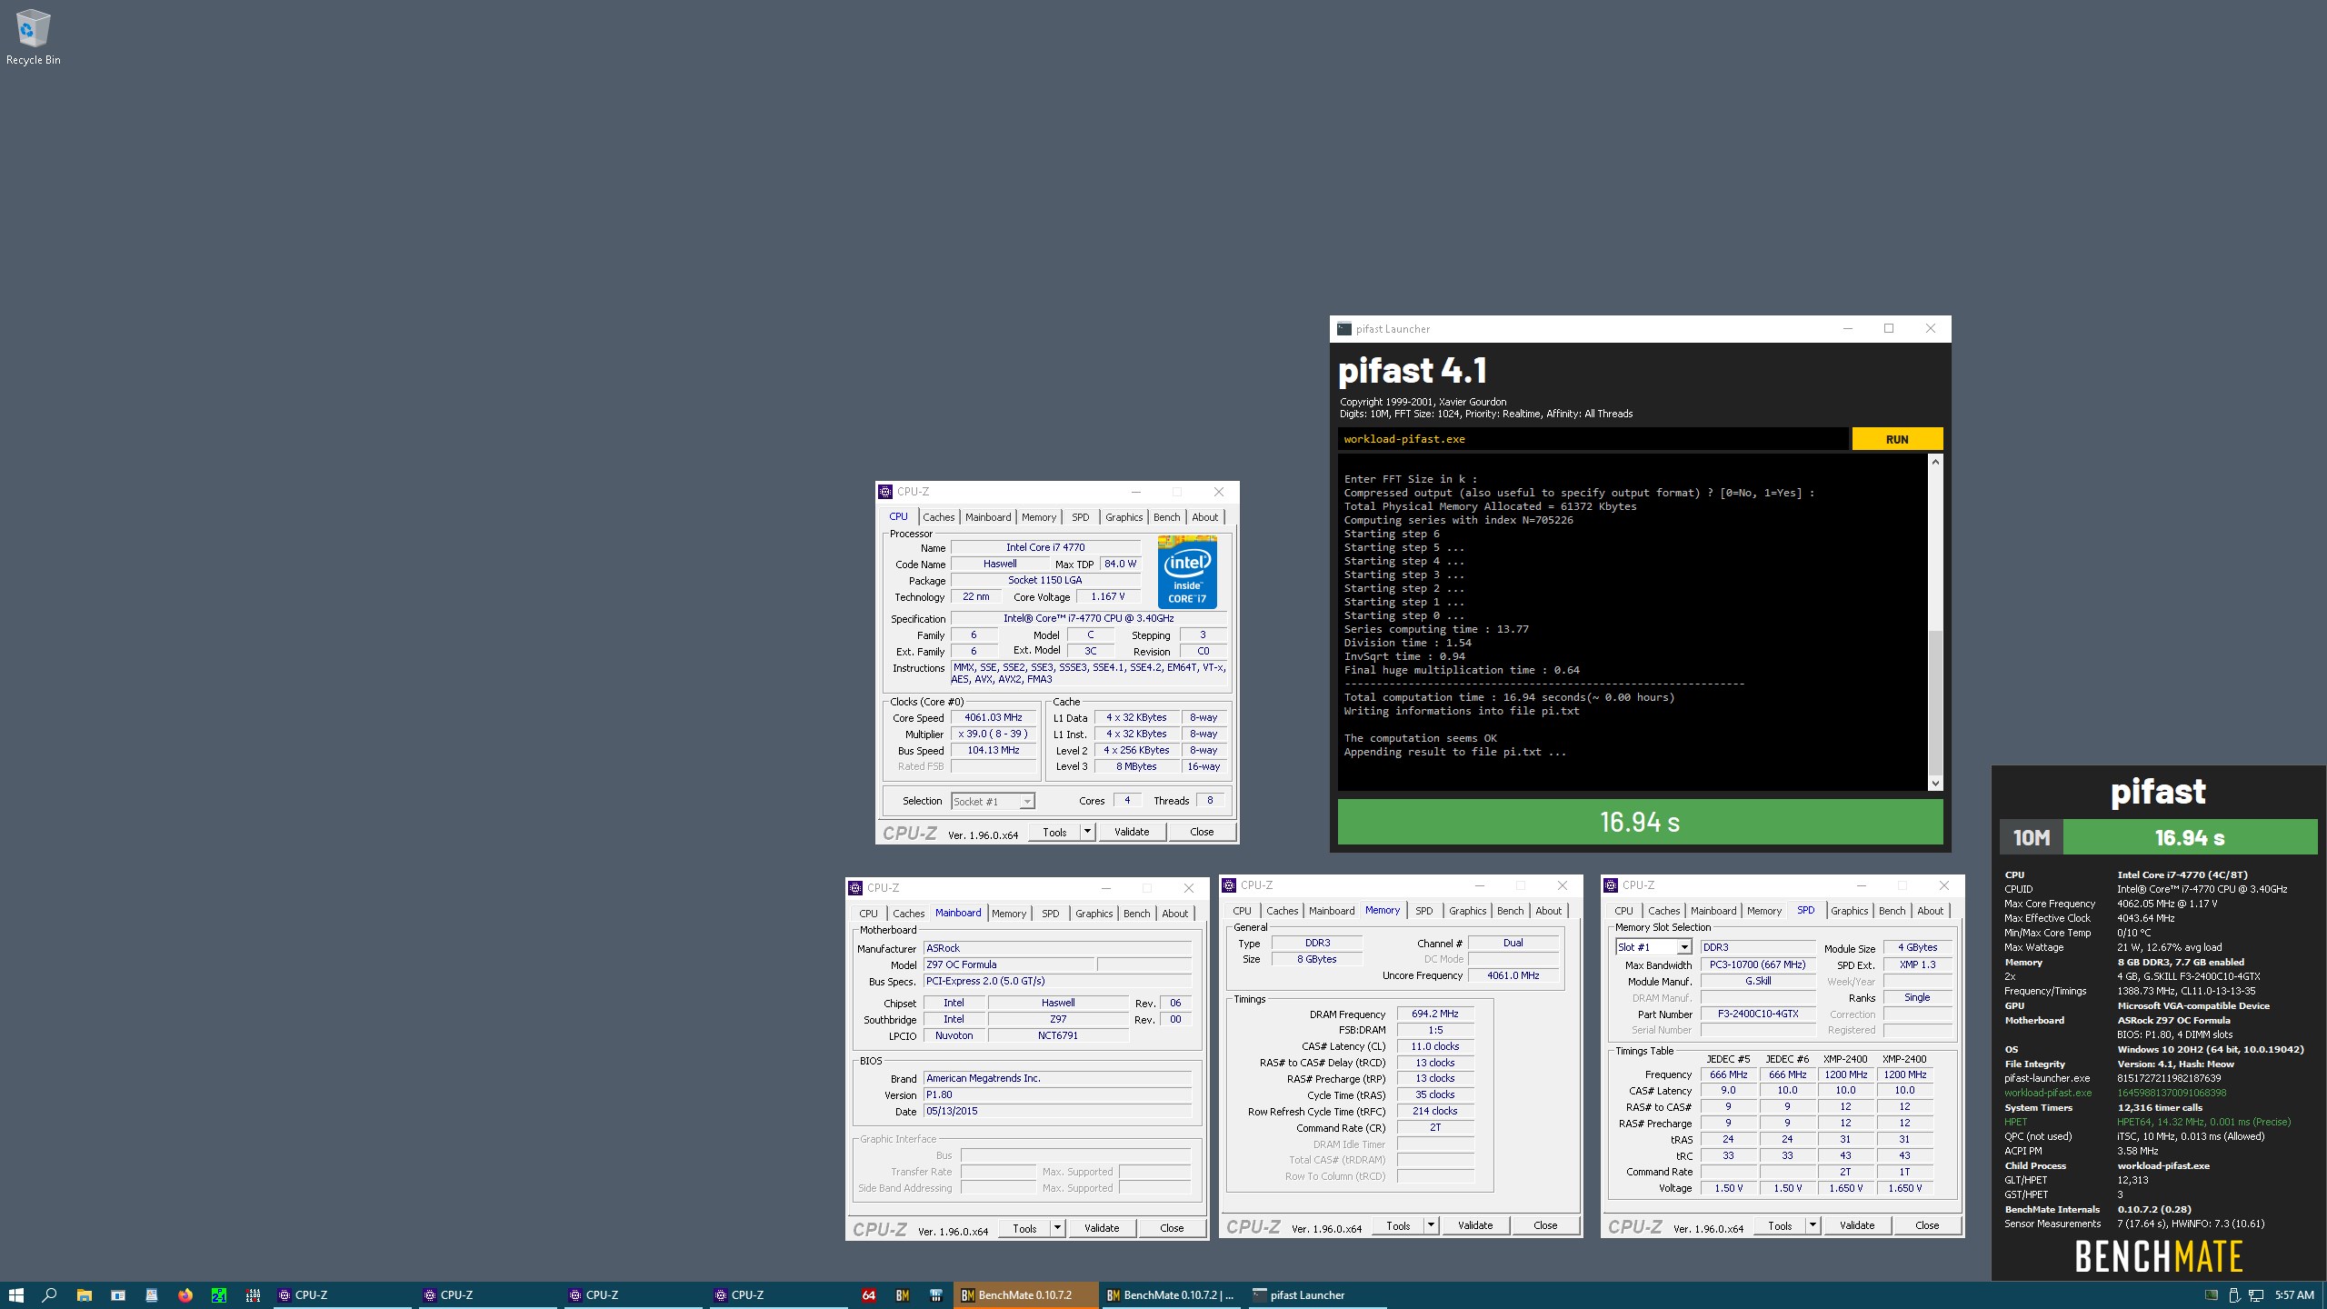Viewport: 2327px width, 1309px height.
Task: Switch to the Mainboard tab in the CPU-Z SPD window
Action: coord(1713,911)
